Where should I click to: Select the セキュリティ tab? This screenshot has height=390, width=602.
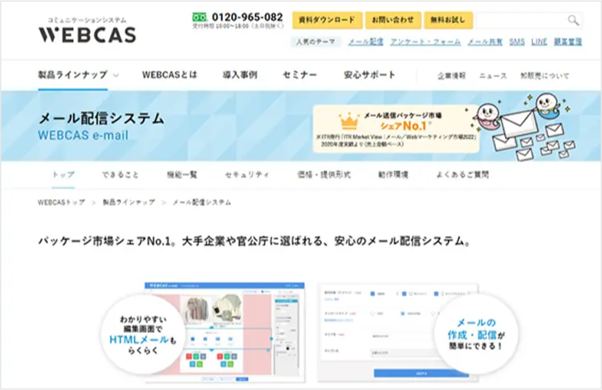(247, 175)
